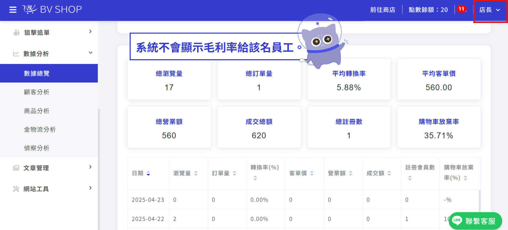This screenshot has height=230, width=508.
Task: Click the 總營業額 statistic card
Action: click(x=169, y=127)
